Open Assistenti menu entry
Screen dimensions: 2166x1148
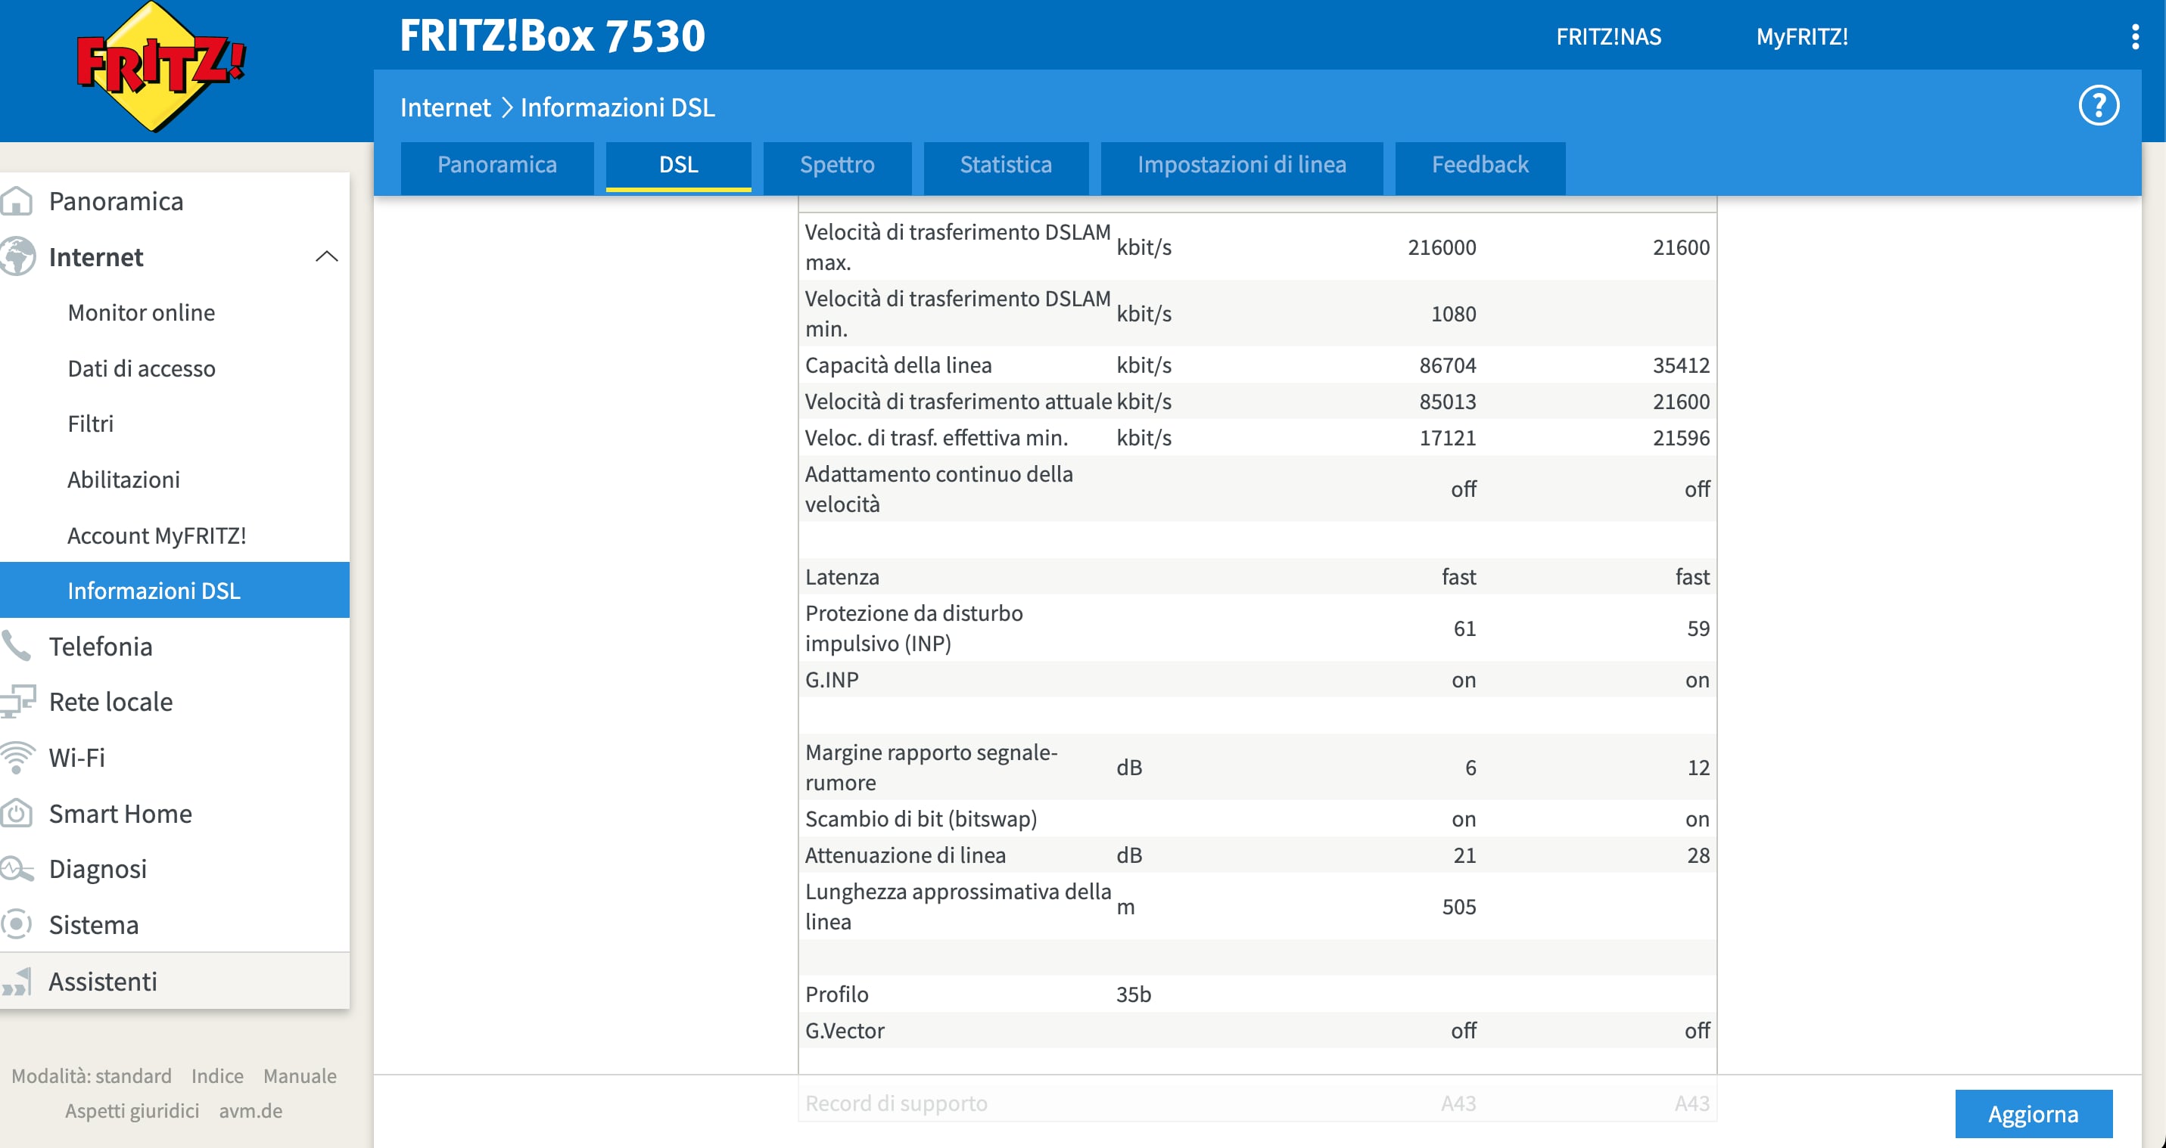coord(103,981)
